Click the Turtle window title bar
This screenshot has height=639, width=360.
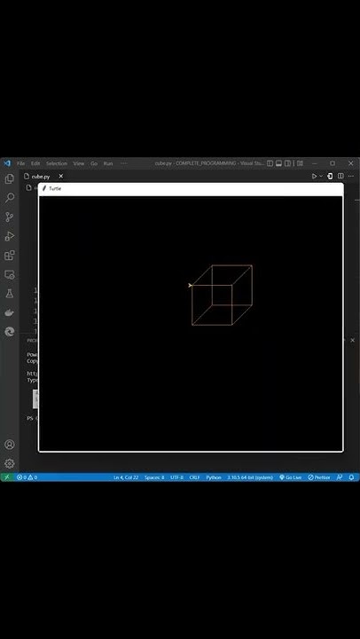coord(191,189)
